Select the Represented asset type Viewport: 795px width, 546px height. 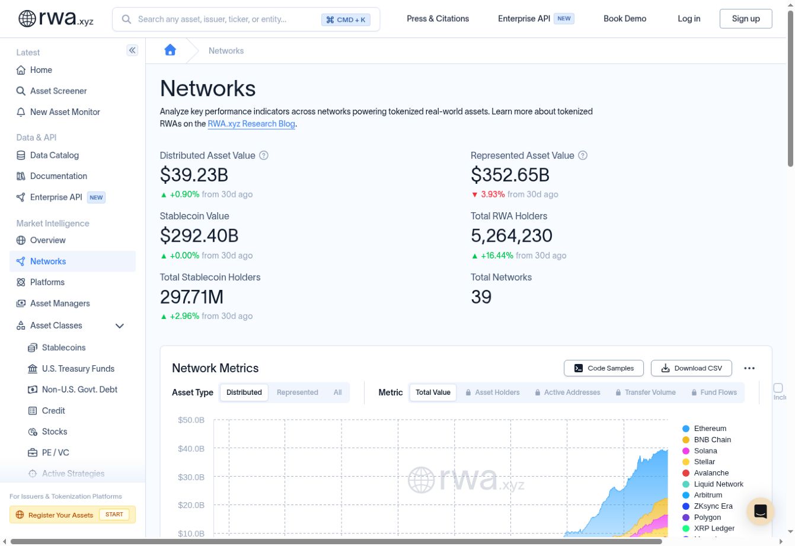[298, 392]
